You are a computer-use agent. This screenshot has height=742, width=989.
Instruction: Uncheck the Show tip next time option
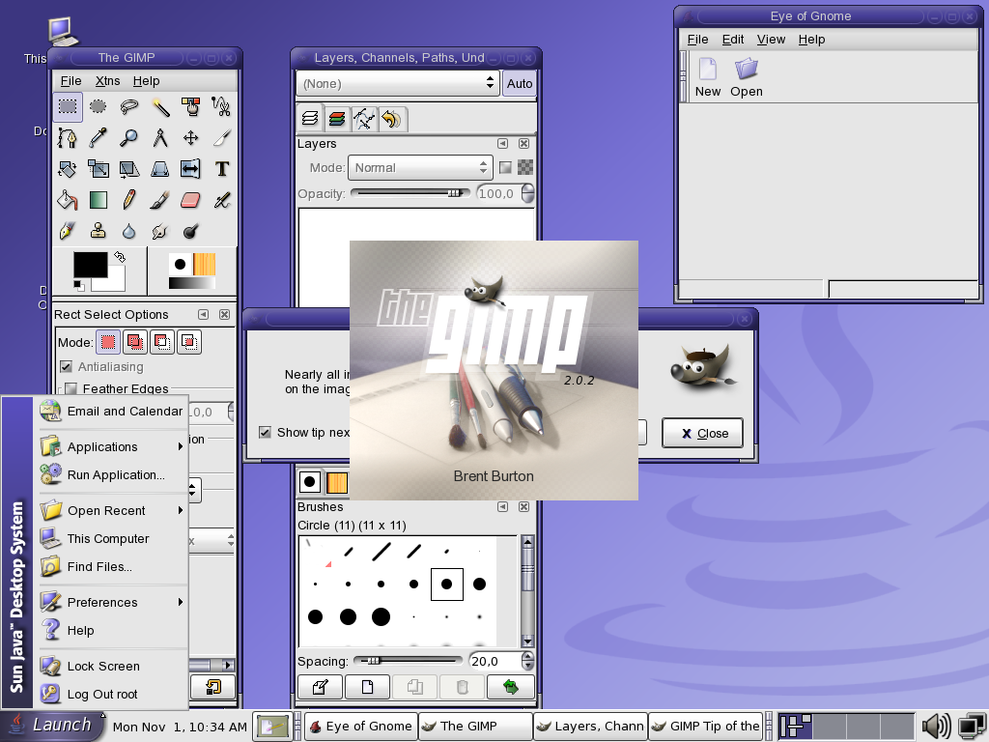(x=266, y=432)
